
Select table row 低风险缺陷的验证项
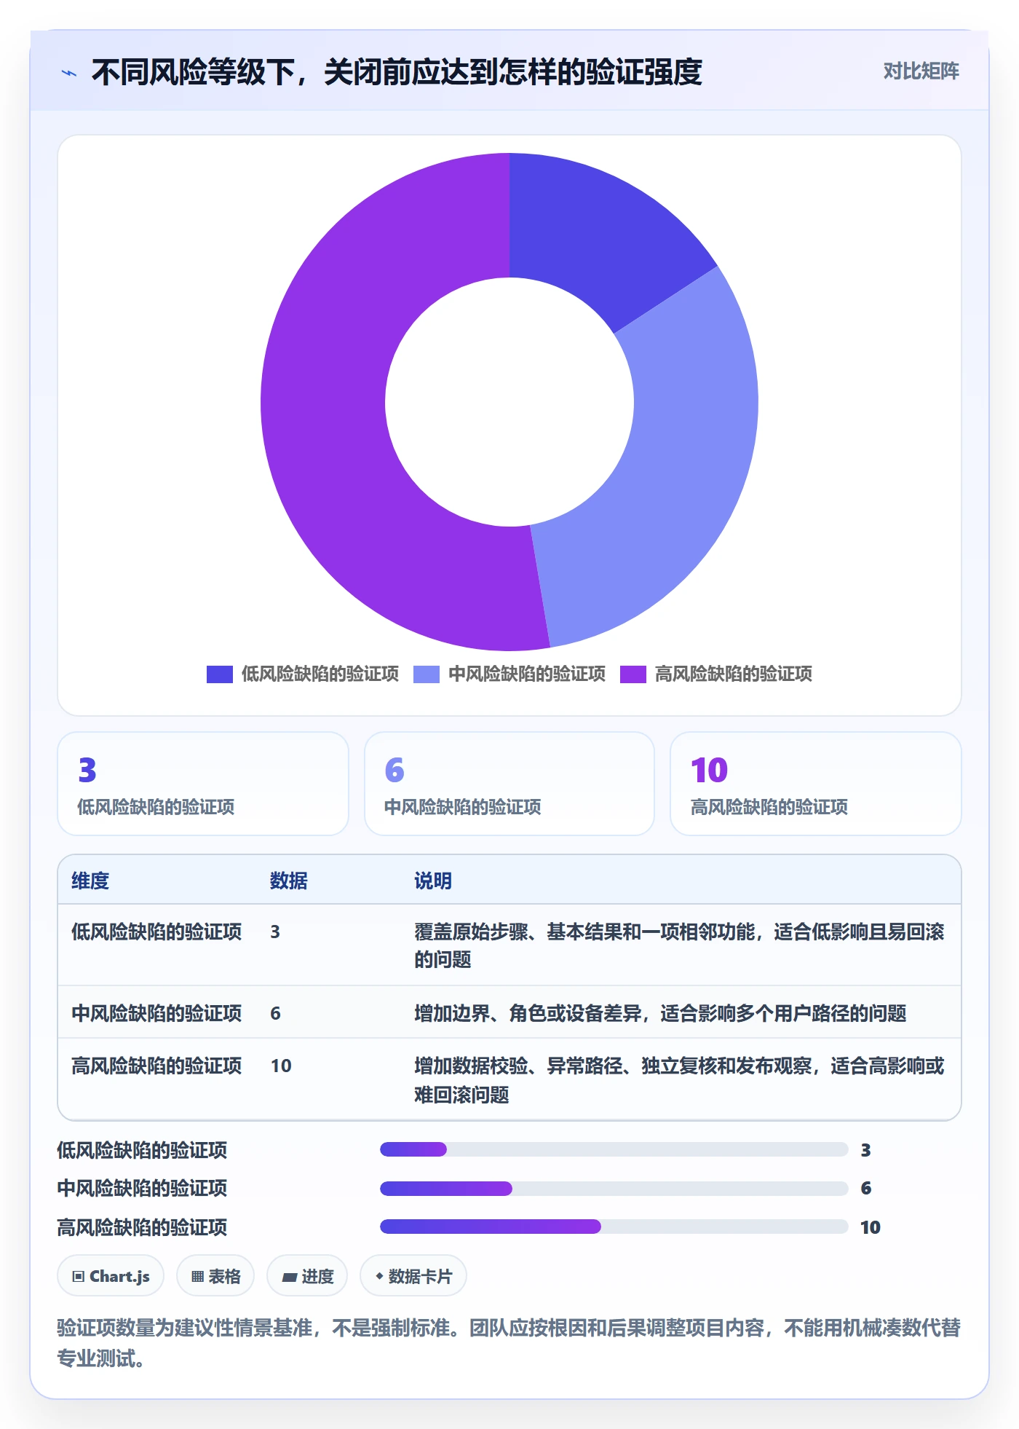509,945
